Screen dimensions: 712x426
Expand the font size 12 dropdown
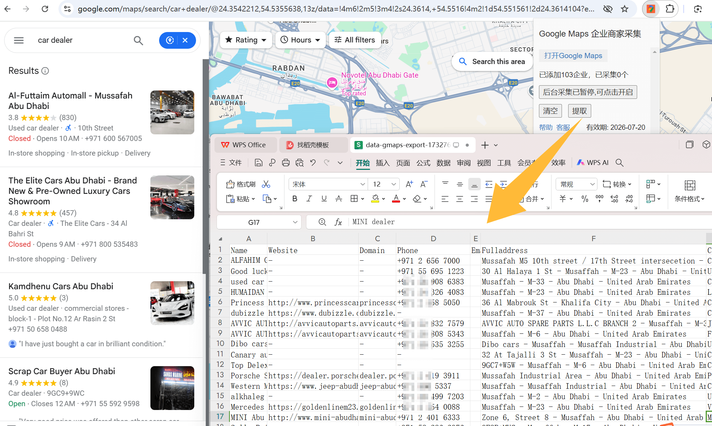click(x=393, y=184)
